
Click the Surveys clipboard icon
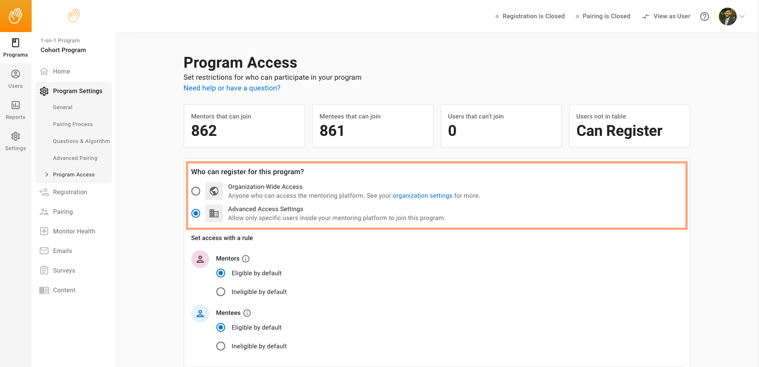pos(44,270)
